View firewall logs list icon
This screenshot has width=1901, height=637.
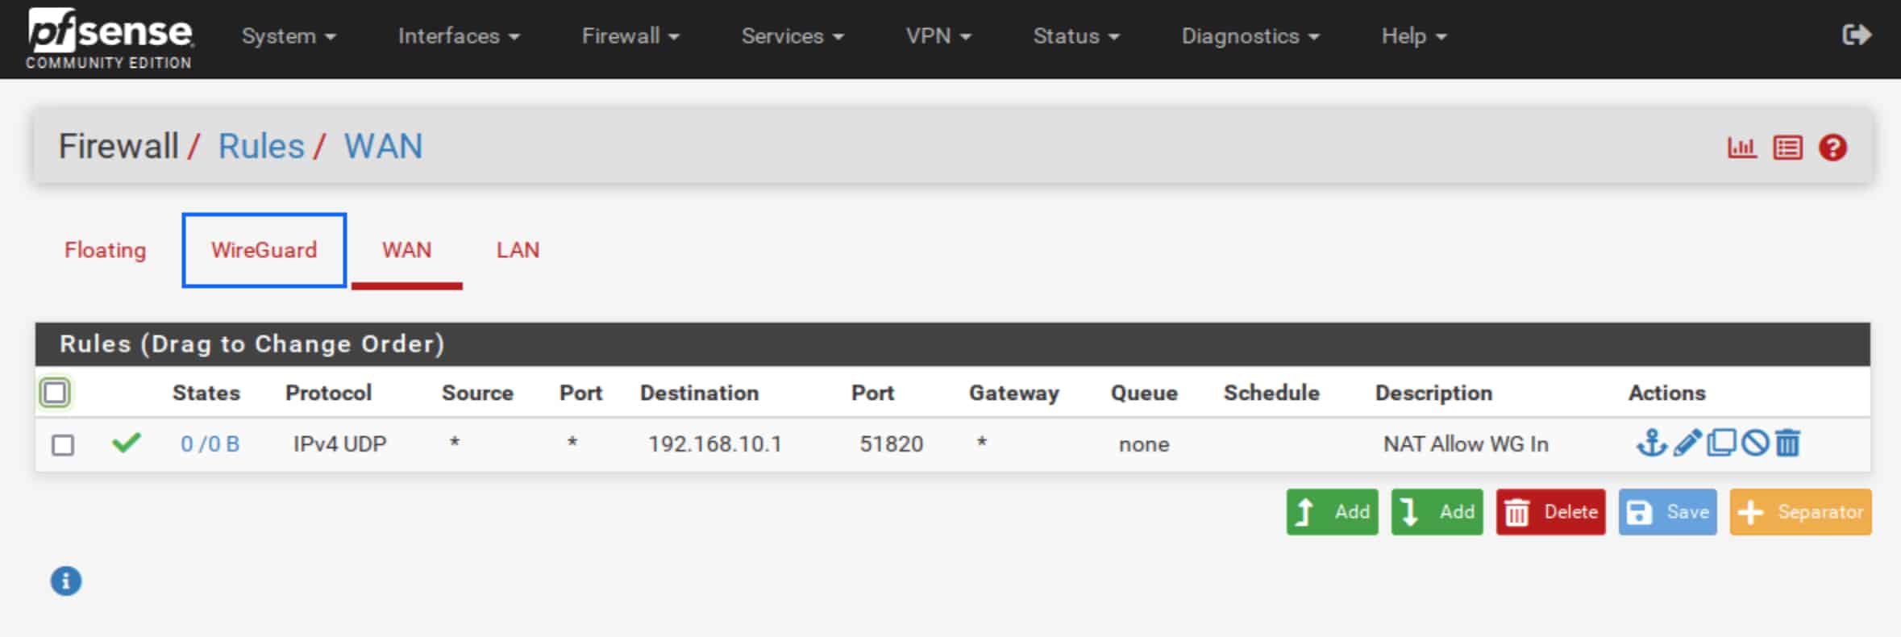coord(1787,148)
